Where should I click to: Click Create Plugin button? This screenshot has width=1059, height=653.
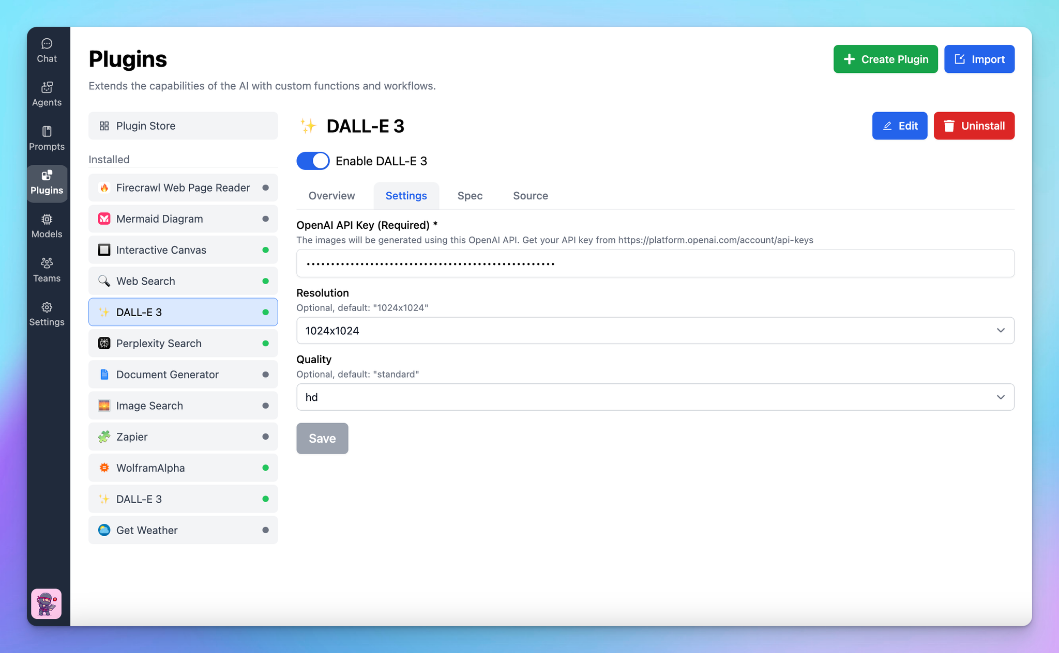[x=885, y=59]
